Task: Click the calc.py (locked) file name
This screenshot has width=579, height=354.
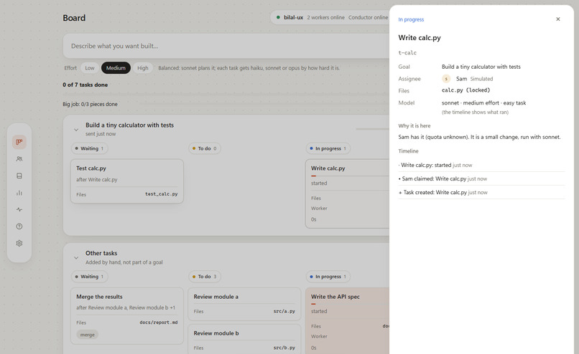Action: tap(466, 90)
